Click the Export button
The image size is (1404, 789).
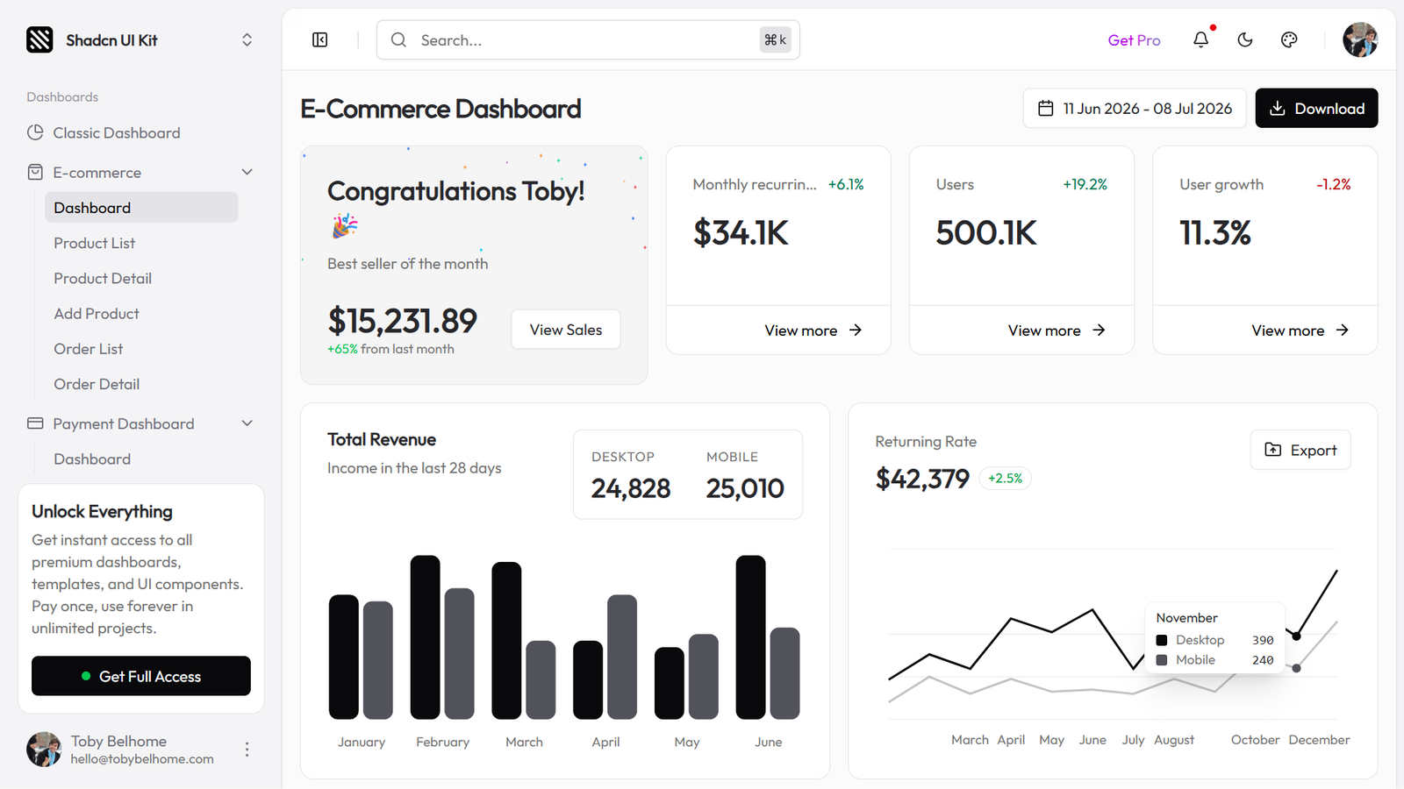1300,450
